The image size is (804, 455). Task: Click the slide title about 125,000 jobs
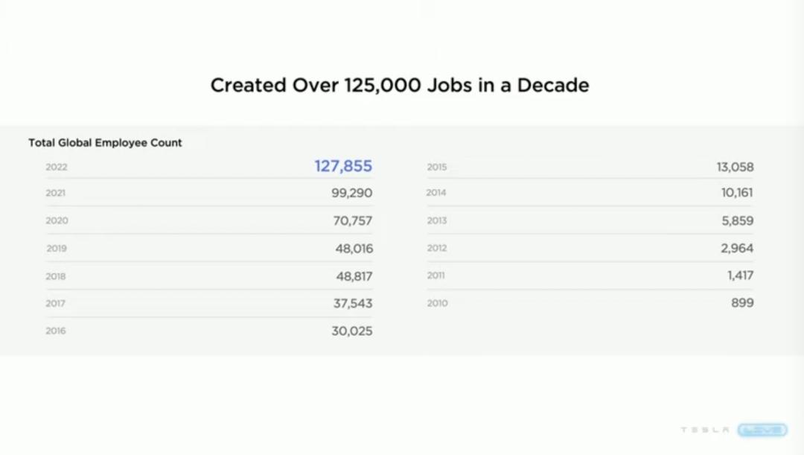coord(400,85)
